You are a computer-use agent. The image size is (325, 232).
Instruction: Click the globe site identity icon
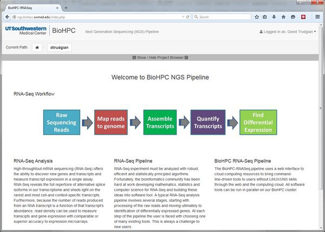[14, 17]
